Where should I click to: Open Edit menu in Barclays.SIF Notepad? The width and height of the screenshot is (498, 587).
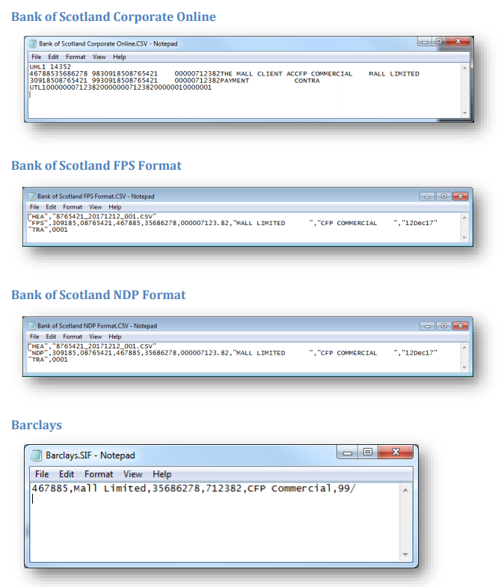pyautogui.click(x=67, y=474)
